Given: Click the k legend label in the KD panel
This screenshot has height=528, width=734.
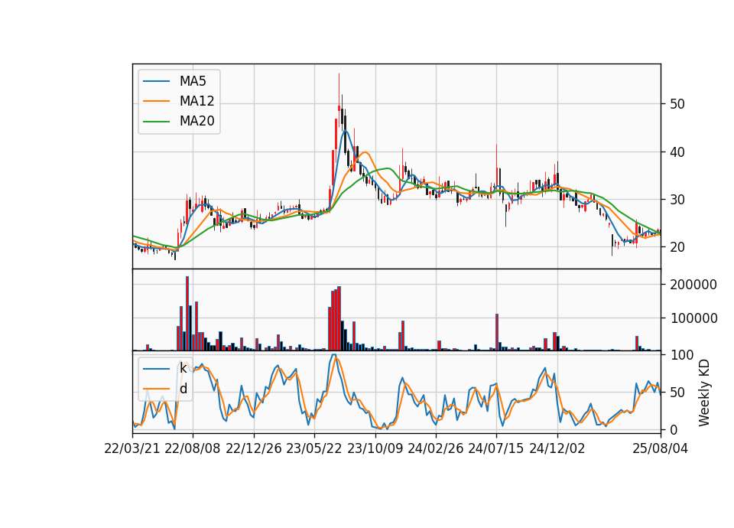Looking at the screenshot, I should (183, 368).
